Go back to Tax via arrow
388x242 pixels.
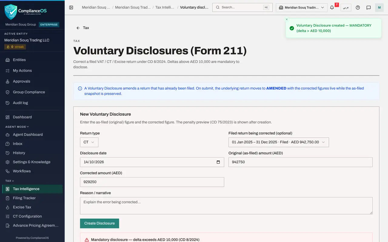coord(82,28)
